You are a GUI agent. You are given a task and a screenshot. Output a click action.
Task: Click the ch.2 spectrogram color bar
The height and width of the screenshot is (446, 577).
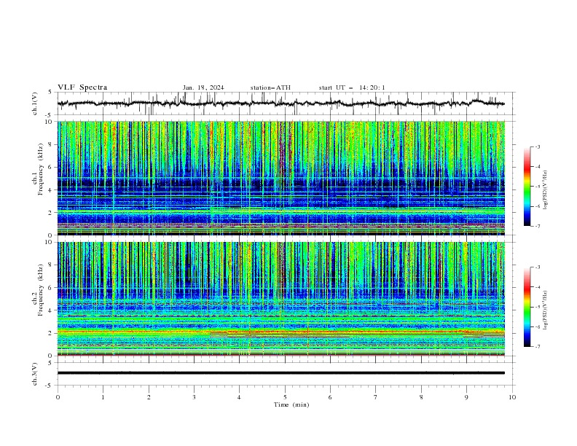click(x=527, y=307)
